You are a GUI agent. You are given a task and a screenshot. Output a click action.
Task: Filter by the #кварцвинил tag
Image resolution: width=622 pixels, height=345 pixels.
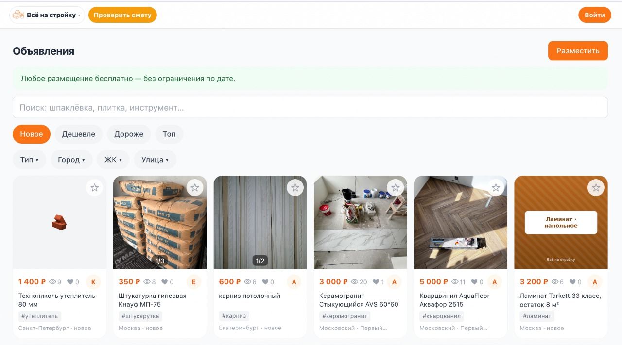442,316
